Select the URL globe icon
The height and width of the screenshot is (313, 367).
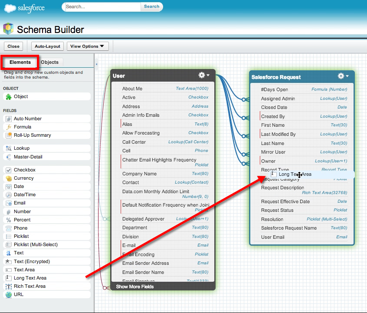coord(9,294)
